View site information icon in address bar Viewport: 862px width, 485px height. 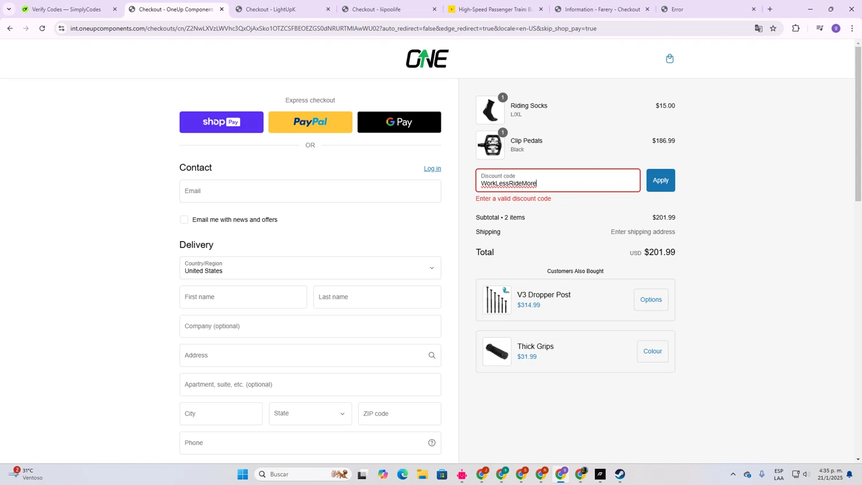pyautogui.click(x=61, y=28)
